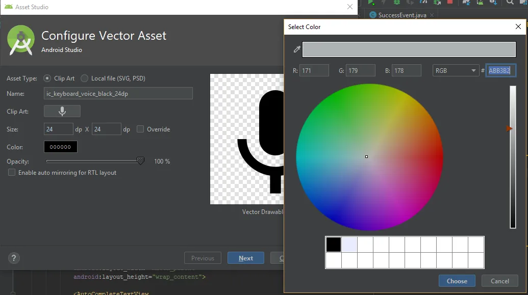Select Local file (SVG, PSD) asset type
This screenshot has height=295, width=528.
point(84,78)
